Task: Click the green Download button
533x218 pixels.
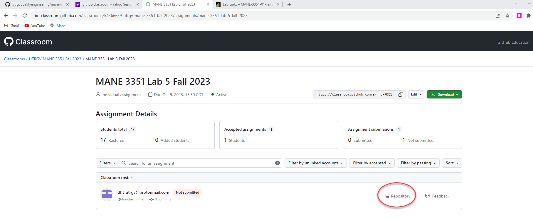Action: (444, 94)
